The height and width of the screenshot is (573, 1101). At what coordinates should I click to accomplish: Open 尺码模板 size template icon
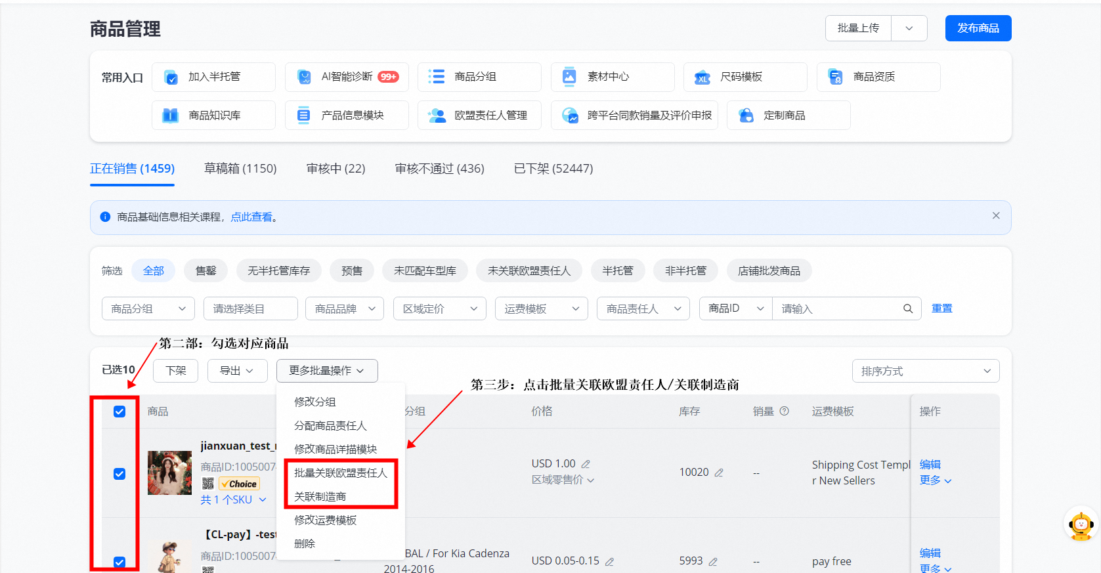coord(702,77)
